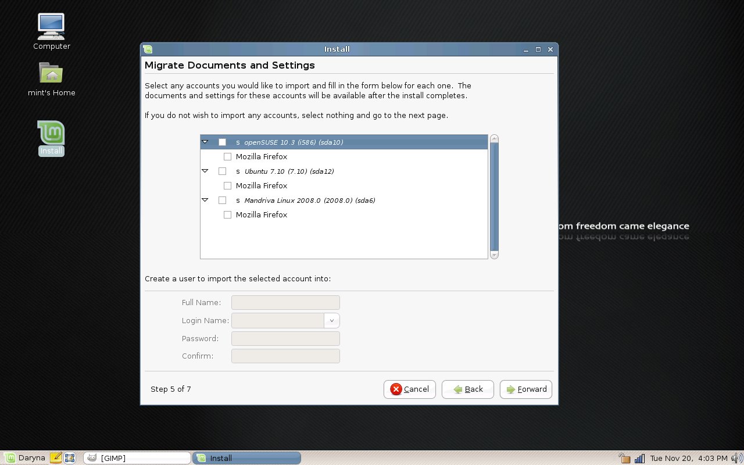This screenshot has height=465, width=744.
Task: Check Mozilla Firefox under openSUSE 10.3
Action: coord(227,157)
